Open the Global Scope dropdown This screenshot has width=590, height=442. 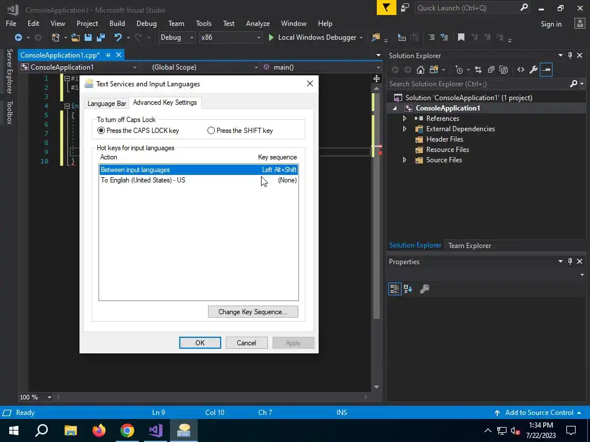[200, 67]
